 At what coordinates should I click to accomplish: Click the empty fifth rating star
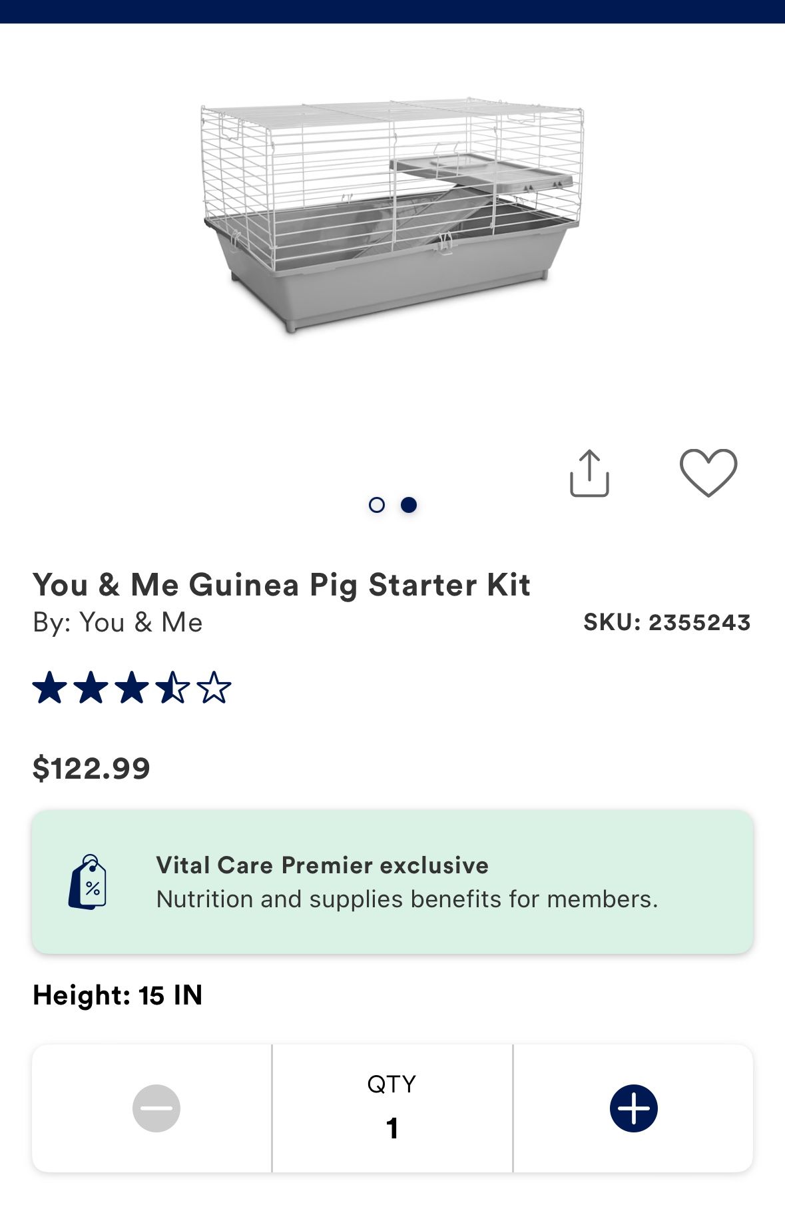[x=214, y=688]
